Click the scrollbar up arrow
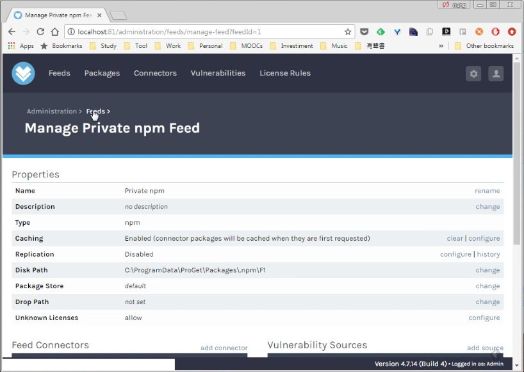The width and height of the screenshot is (524, 372). point(517,58)
